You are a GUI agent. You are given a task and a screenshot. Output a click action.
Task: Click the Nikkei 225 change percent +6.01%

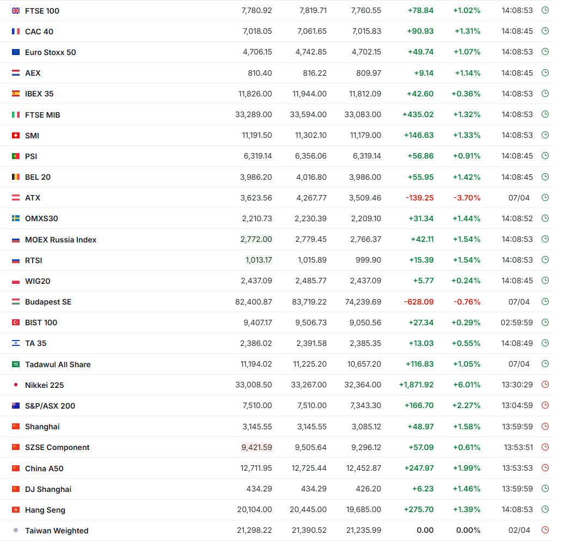(x=467, y=385)
